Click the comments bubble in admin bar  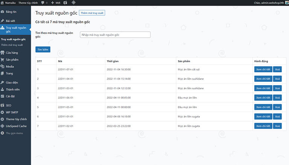click(x=43, y=3)
